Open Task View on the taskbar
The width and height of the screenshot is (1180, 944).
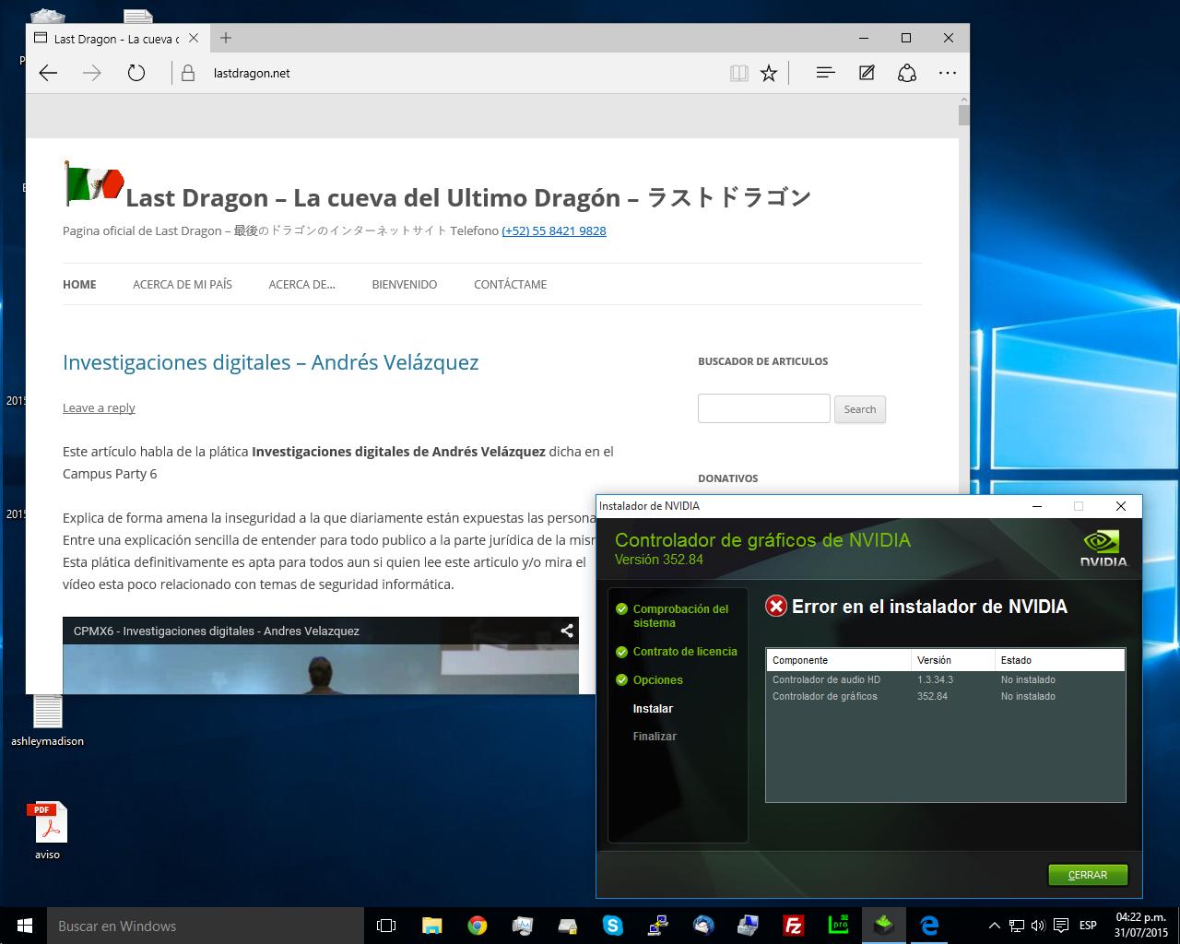386,926
